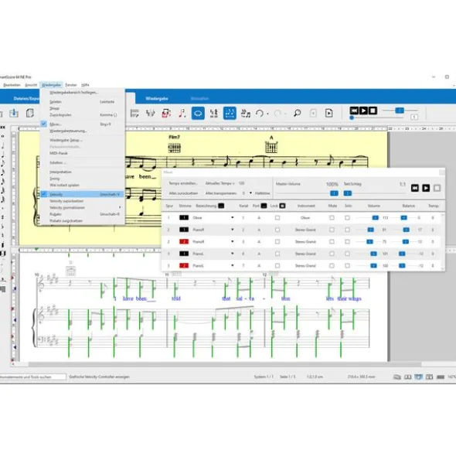This screenshot has height=457, width=456.
Task: Click the Master-Volume slider handle
Action: pyautogui.click(x=334, y=193)
